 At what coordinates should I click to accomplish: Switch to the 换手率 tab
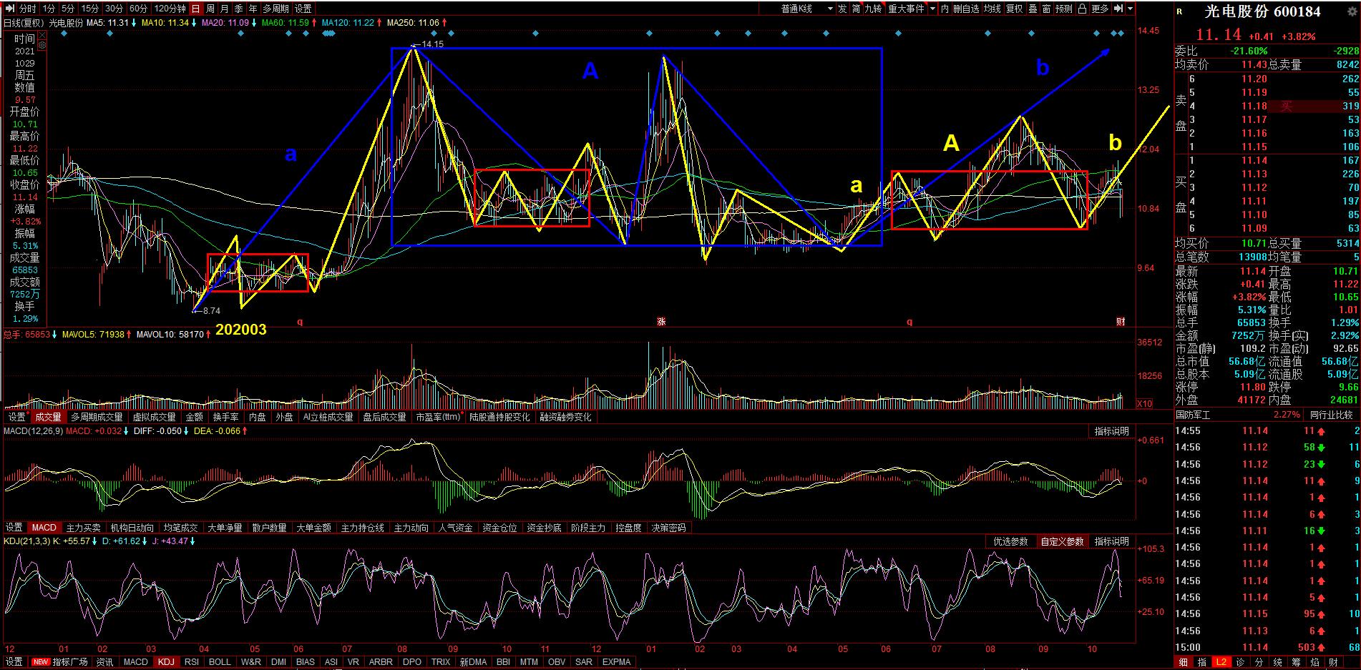[225, 417]
